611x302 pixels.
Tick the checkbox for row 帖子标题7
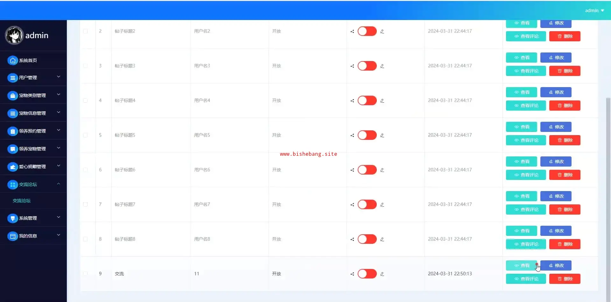point(85,204)
